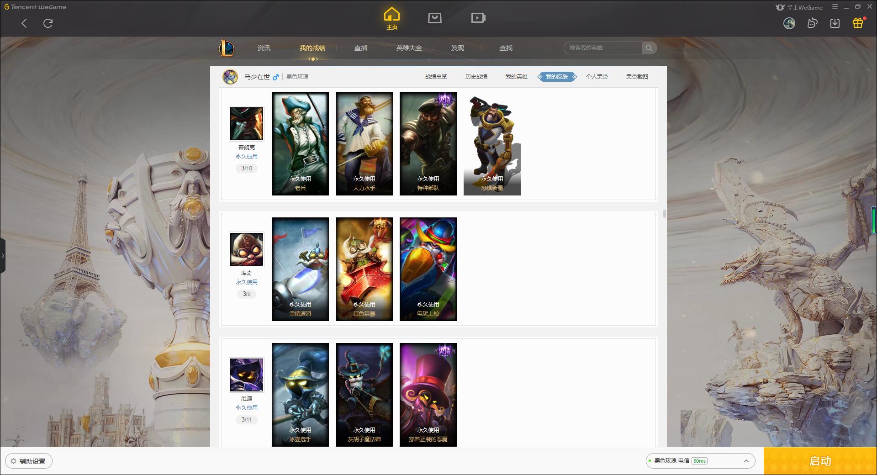The height and width of the screenshot is (475, 877).
Task: Click the 普朗克 champion portrait
Action: click(x=247, y=124)
